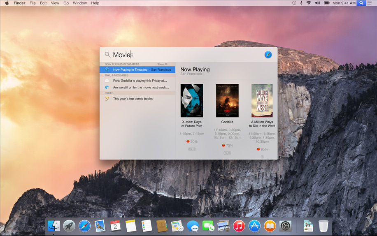Toggle the Spotlight magnifier in menu bar

pyautogui.click(x=361, y=3)
